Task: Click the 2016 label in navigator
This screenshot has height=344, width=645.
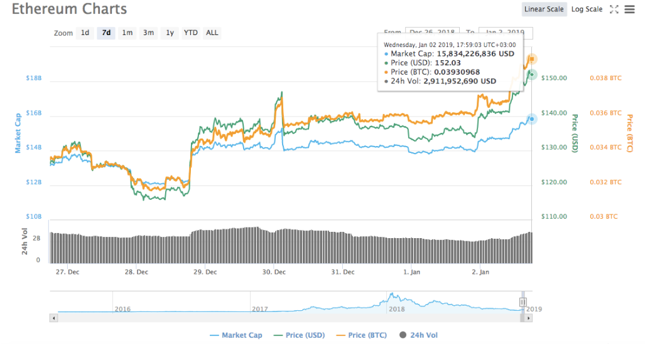Action: pos(122,309)
